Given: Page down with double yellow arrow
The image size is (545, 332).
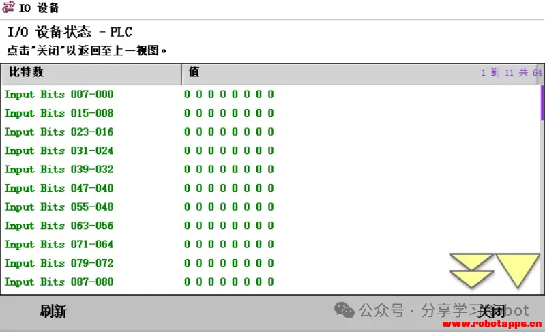Looking at the screenshot, I should (x=471, y=271).
